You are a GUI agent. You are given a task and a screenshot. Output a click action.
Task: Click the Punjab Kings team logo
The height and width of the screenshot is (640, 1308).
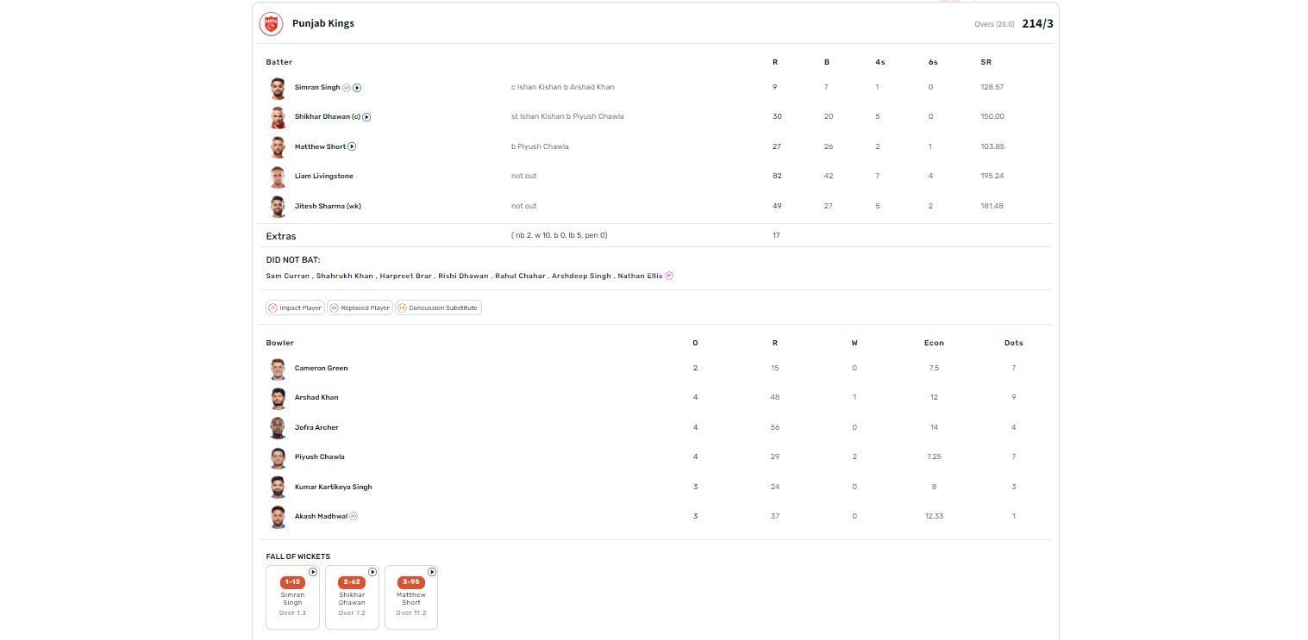271,23
